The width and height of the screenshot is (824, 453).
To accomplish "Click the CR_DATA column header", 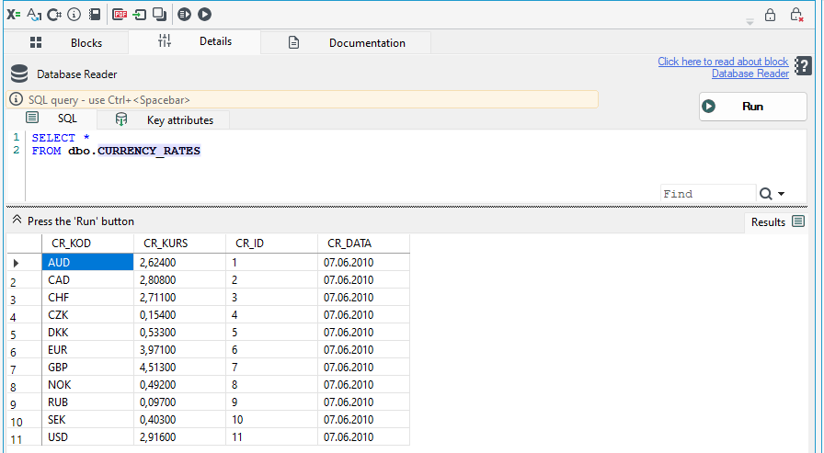I will pos(363,243).
